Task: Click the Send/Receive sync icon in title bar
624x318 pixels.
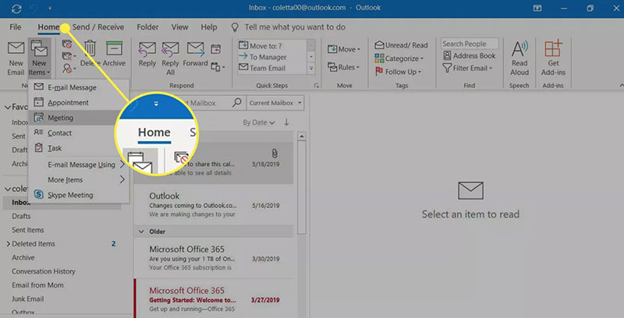Action: [16, 9]
